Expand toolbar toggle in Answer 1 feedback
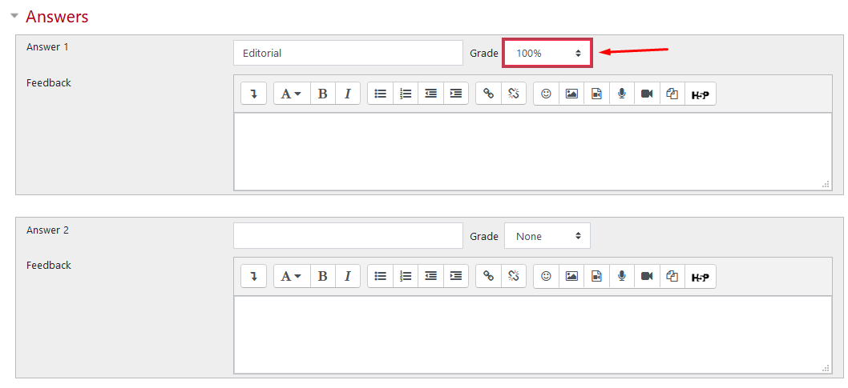 point(253,94)
